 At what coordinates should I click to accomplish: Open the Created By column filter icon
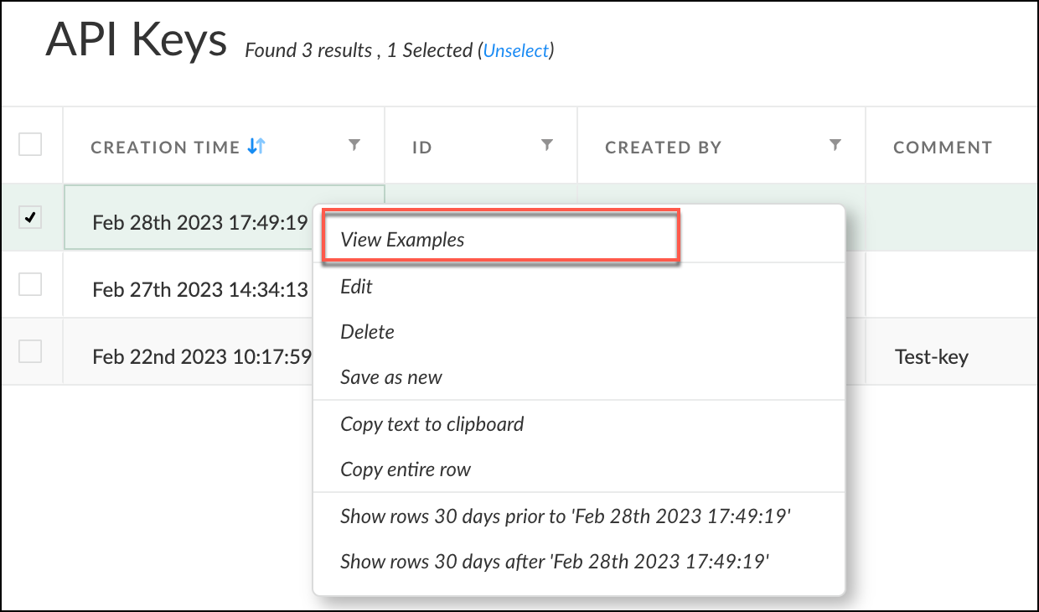pos(835,146)
